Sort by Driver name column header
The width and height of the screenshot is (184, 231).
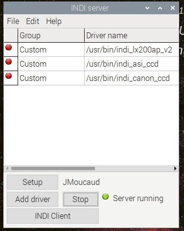(x=132, y=35)
